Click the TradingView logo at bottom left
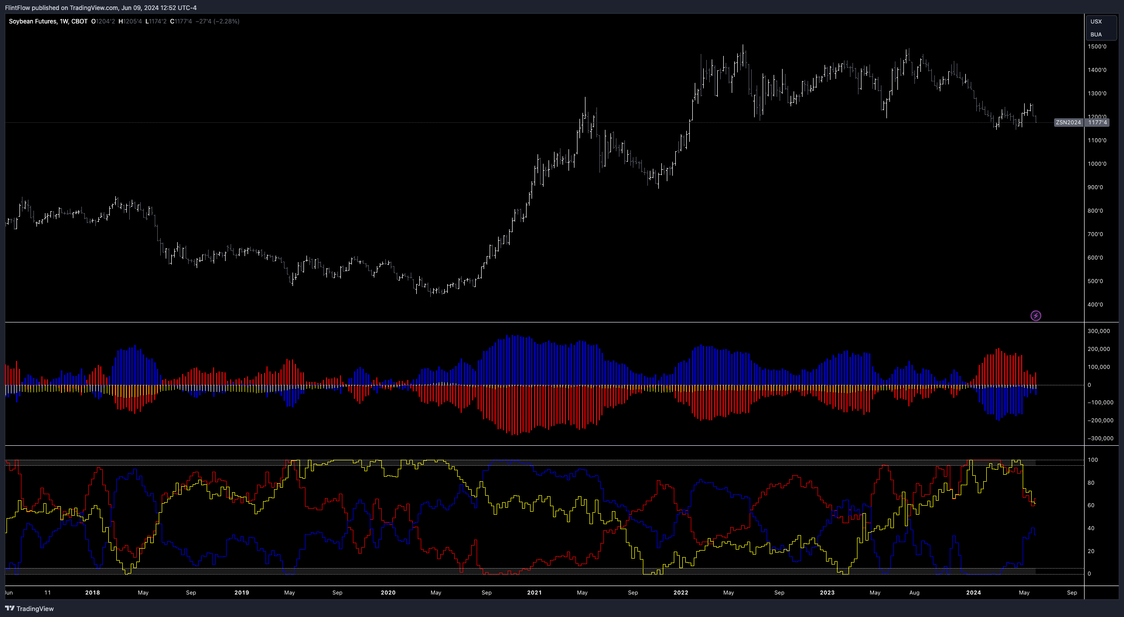This screenshot has width=1124, height=617. [x=29, y=609]
